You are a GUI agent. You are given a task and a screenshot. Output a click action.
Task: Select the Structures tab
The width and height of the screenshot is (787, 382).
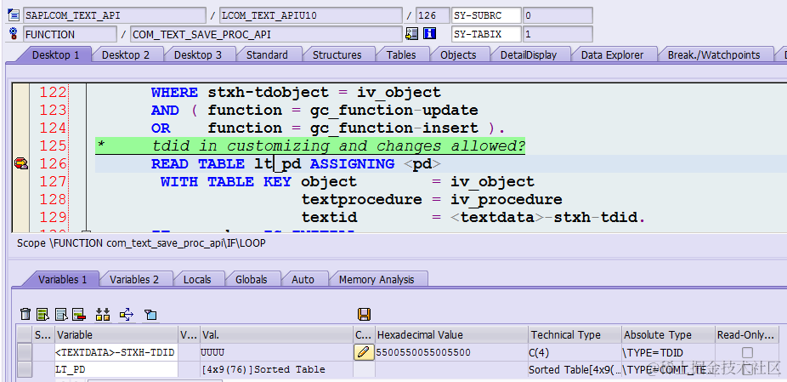337,54
